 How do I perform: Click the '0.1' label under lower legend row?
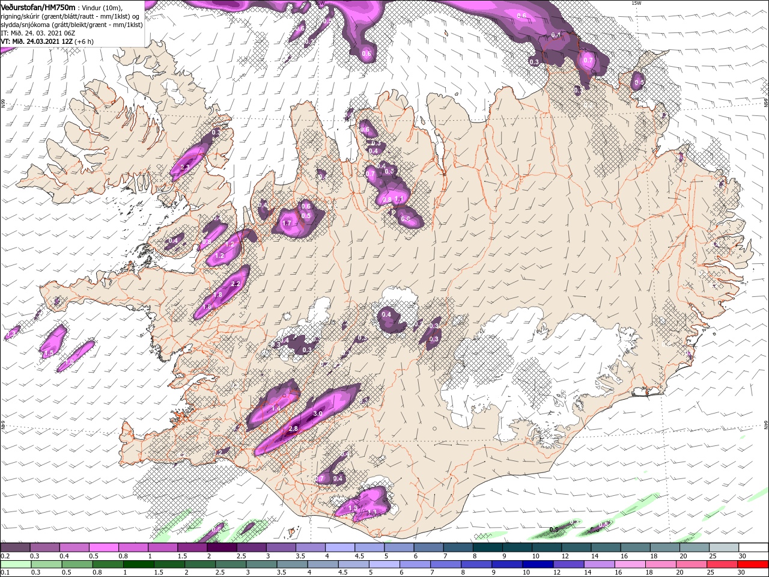click(4, 573)
